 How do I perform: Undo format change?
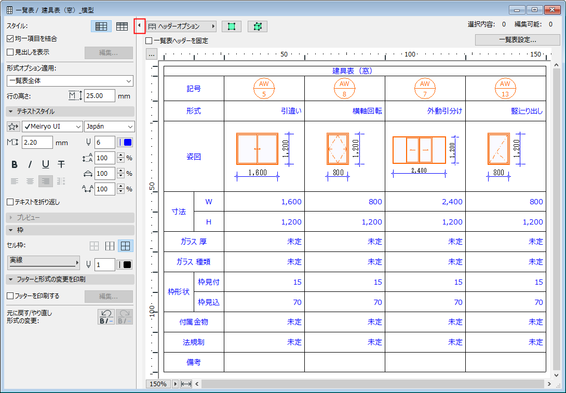(106, 317)
